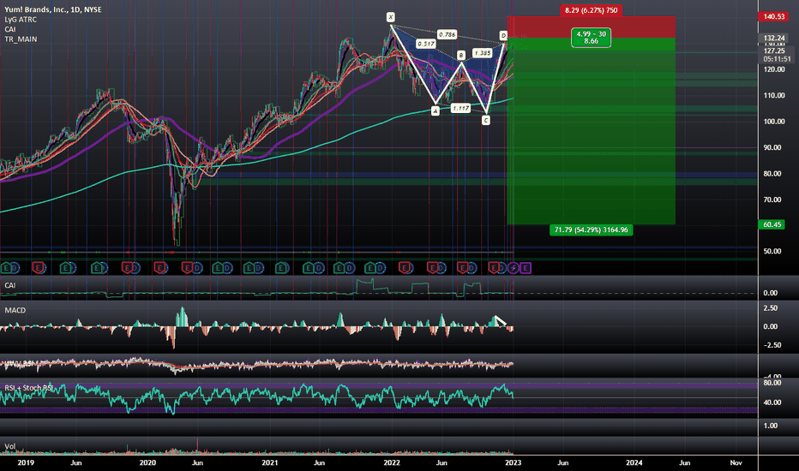Click the Nov time axis label
799x471 pixels.
tap(736, 462)
